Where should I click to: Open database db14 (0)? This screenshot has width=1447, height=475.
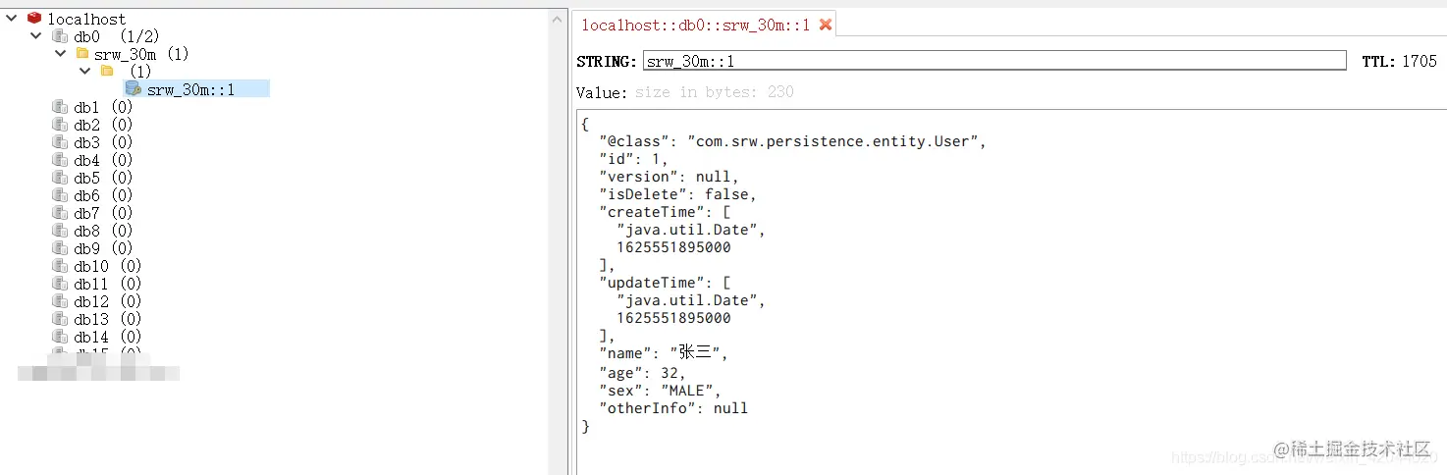pyautogui.click(x=108, y=337)
